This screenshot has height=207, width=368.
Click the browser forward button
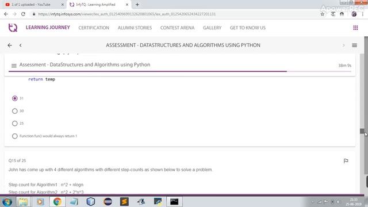pyautogui.click(x=14, y=14)
